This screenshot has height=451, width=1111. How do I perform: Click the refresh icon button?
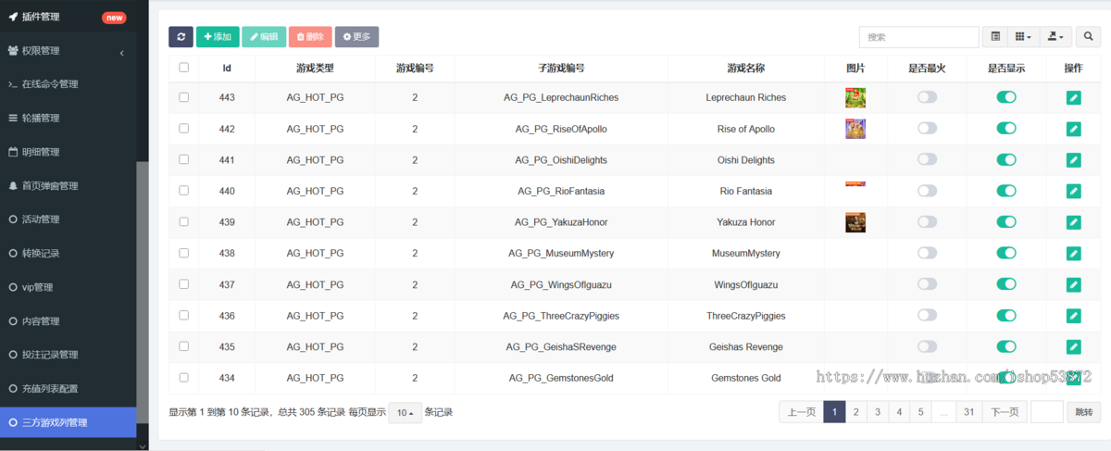click(181, 37)
